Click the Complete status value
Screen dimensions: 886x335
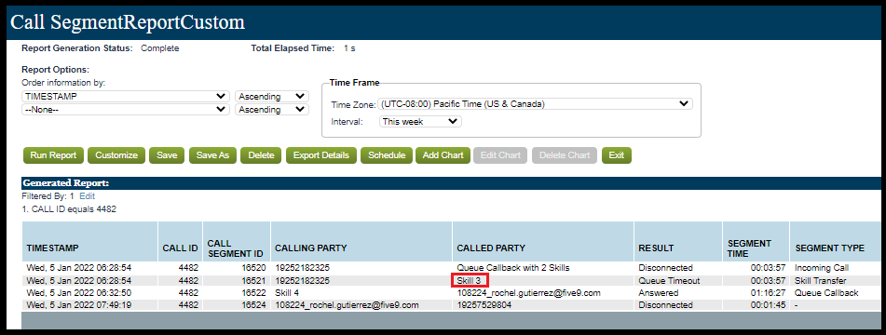[160, 48]
